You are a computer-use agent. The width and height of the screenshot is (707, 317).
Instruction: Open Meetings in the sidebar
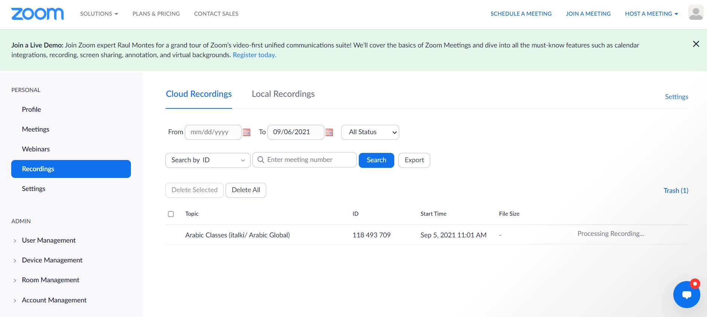[x=36, y=129]
